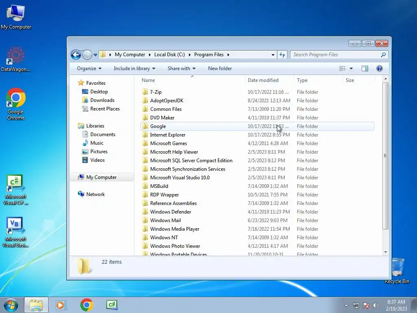Select the Microsoft Games folder icon
This screenshot has height=313, width=417.
145,143
